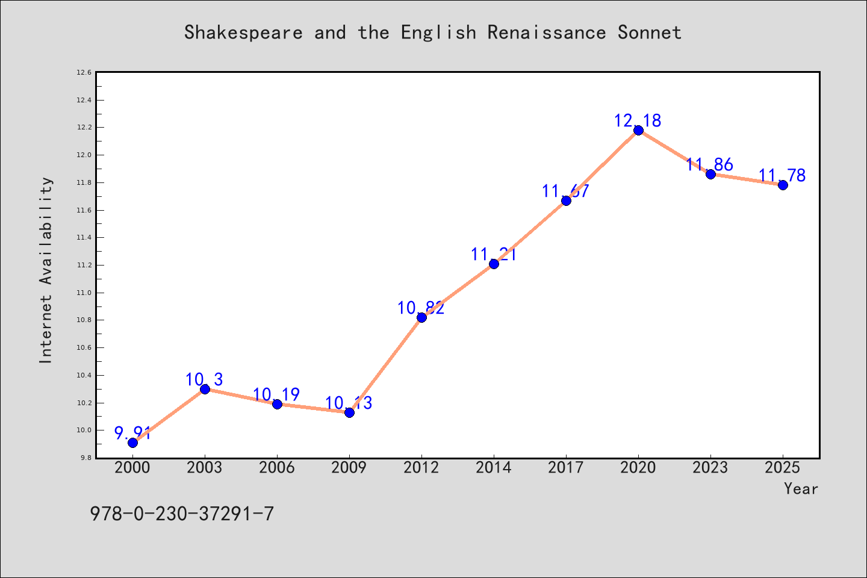
Task: Select the y-axis tick label 11.4
Action: point(84,237)
